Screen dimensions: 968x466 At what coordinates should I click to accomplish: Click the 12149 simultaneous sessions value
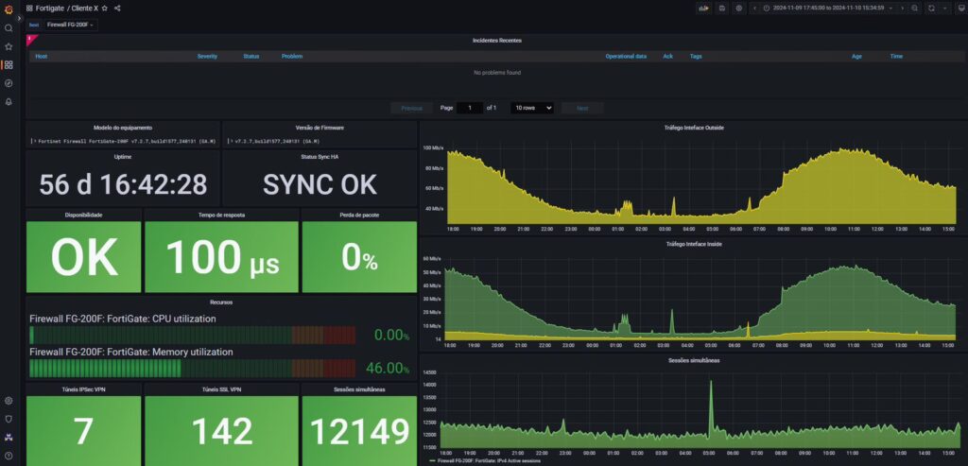click(359, 431)
